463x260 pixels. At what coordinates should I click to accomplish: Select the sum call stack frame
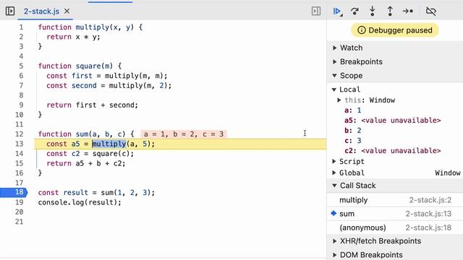[395, 214]
